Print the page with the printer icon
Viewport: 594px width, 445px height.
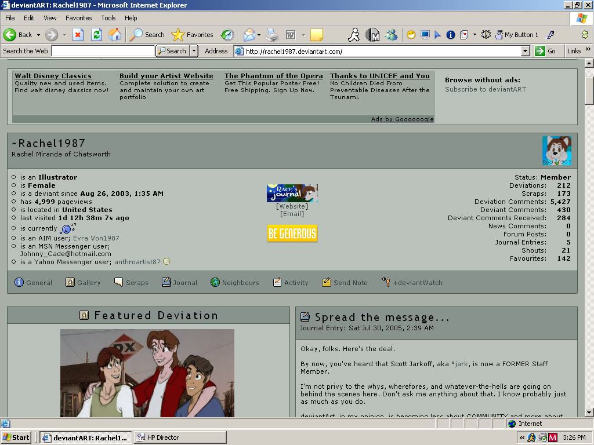(272, 35)
